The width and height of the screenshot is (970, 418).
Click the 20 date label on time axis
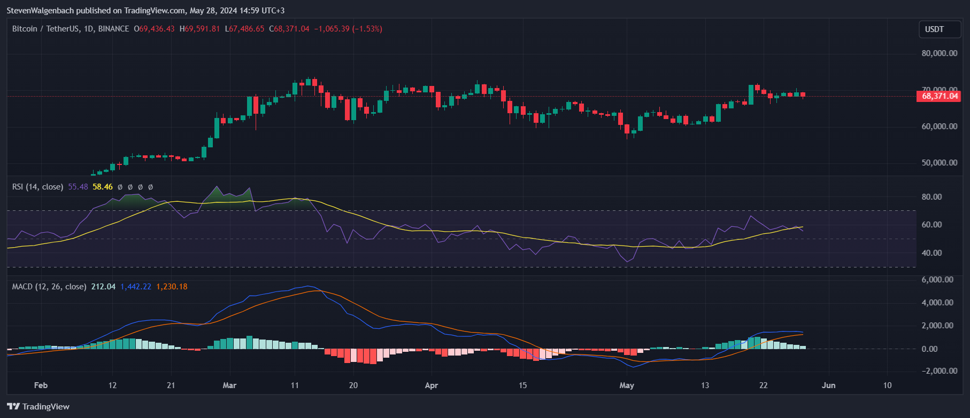point(353,385)
